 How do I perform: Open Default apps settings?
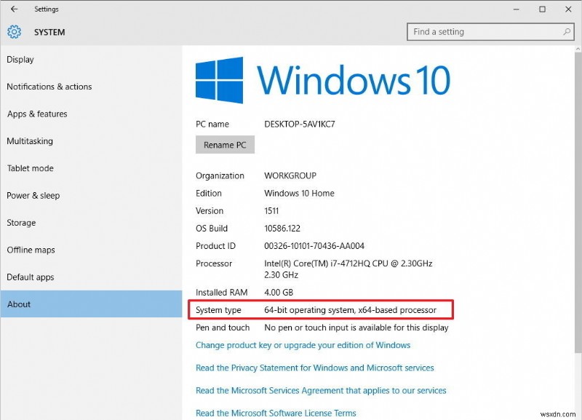coord(30,277)
